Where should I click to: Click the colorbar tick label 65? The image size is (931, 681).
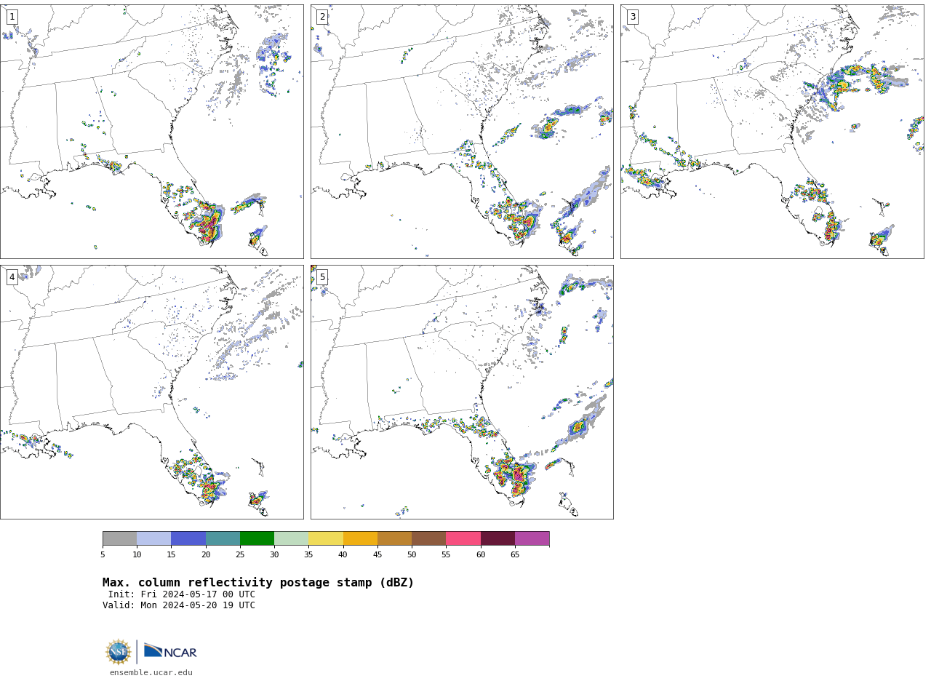pyautogui.click(x=515, y=555)
